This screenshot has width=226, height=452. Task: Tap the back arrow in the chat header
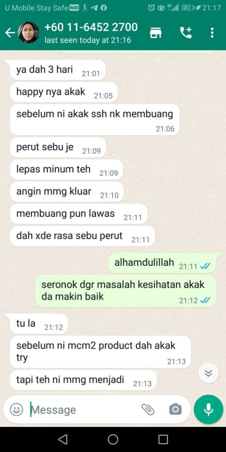tap(10, 33)
